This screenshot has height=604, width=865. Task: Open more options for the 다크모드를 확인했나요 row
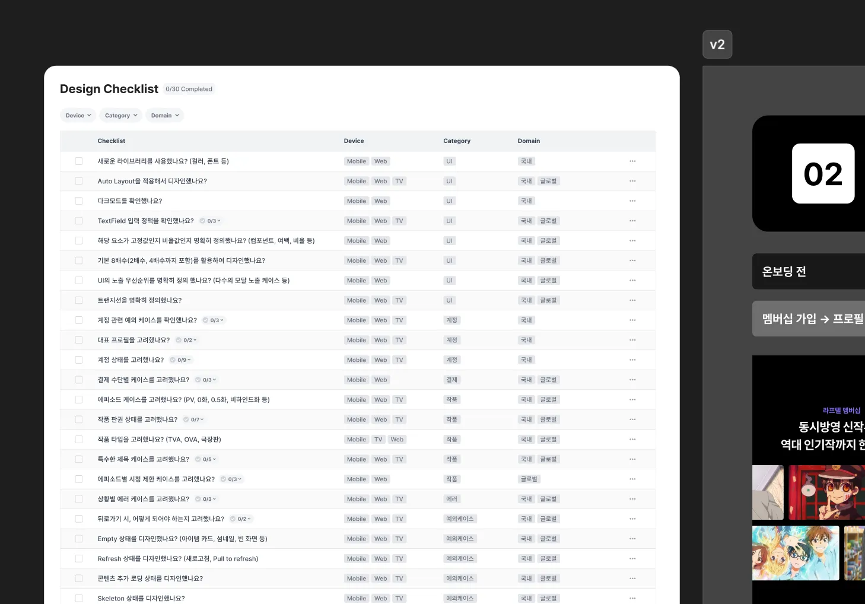tap(632, 201)
